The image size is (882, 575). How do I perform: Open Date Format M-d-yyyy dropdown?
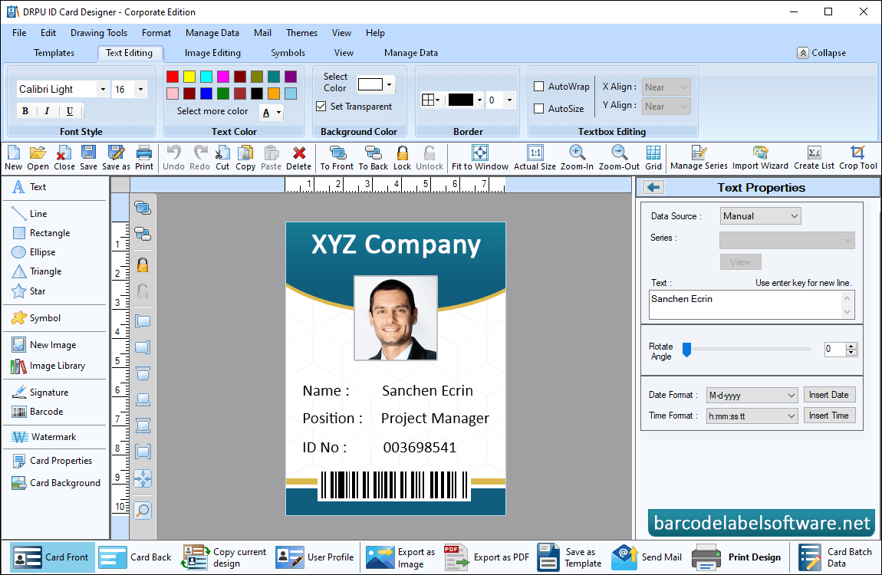coord(752,395)
